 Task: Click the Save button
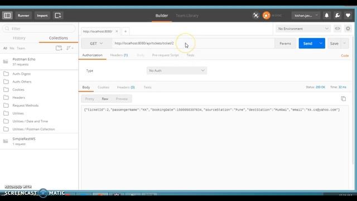click(x=334, y=44)
